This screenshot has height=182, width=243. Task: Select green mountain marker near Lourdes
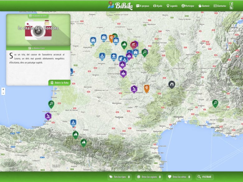pyautogui.click(x=75, y=135)
